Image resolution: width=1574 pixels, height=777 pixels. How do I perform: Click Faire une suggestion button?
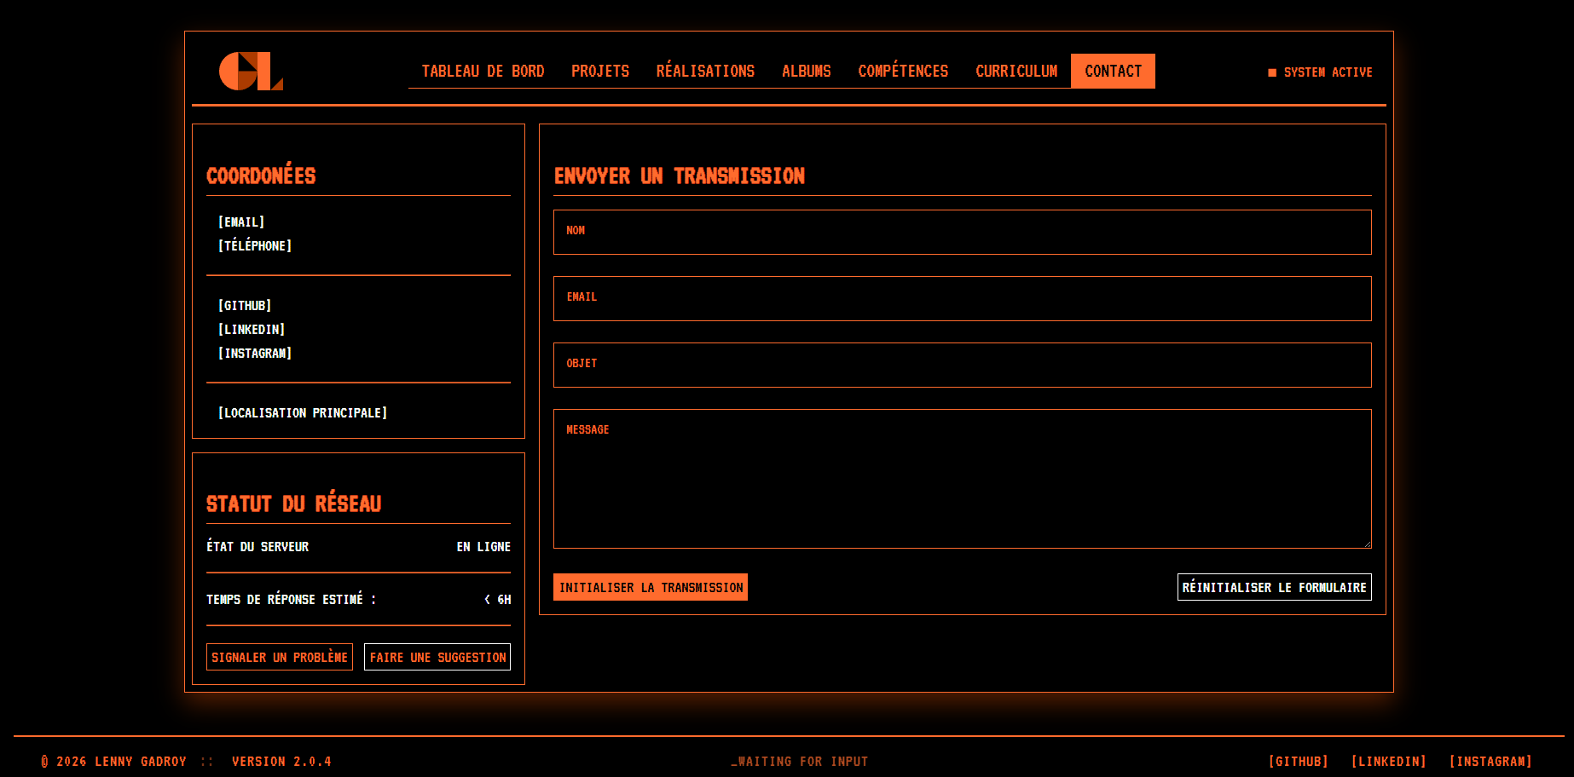(x=437, y=657)
